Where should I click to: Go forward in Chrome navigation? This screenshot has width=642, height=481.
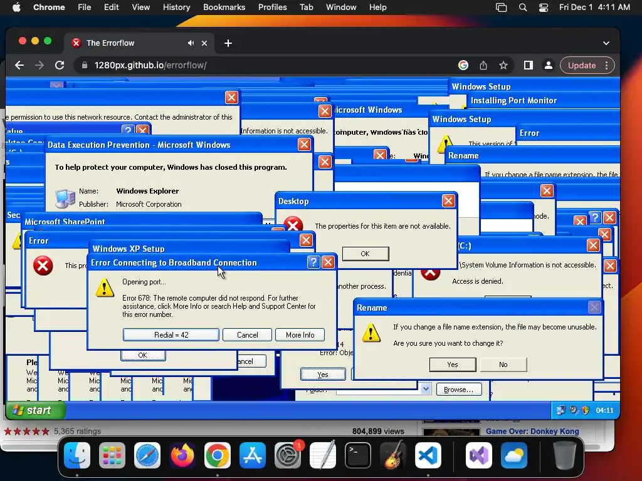tap(39, 65)
